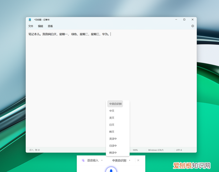Click the blue microphone button
This screenshot has height=172, width=219.
coord(111,170)
